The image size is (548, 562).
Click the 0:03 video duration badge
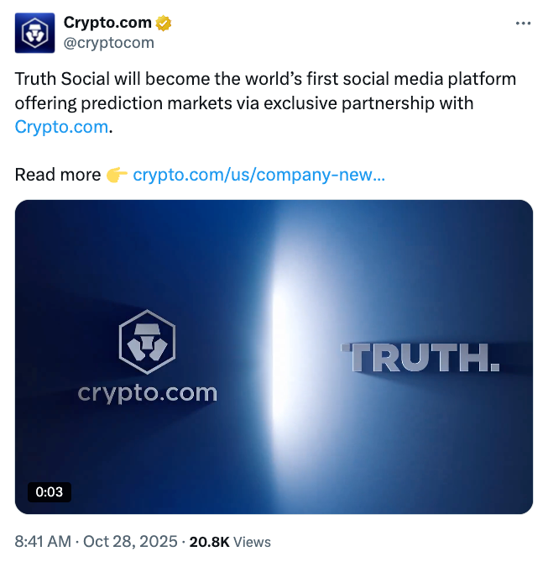pos(49,491)
